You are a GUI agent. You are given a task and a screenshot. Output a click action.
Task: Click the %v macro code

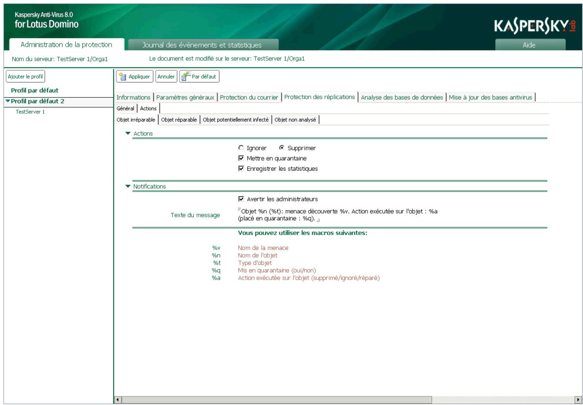click(x=216, y=248)
